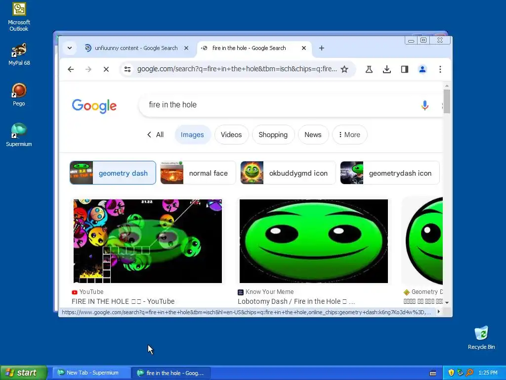Expand the More search filters
Image resolution: width=506 pixels, height=380 pixels.
(x=349, y=135)
